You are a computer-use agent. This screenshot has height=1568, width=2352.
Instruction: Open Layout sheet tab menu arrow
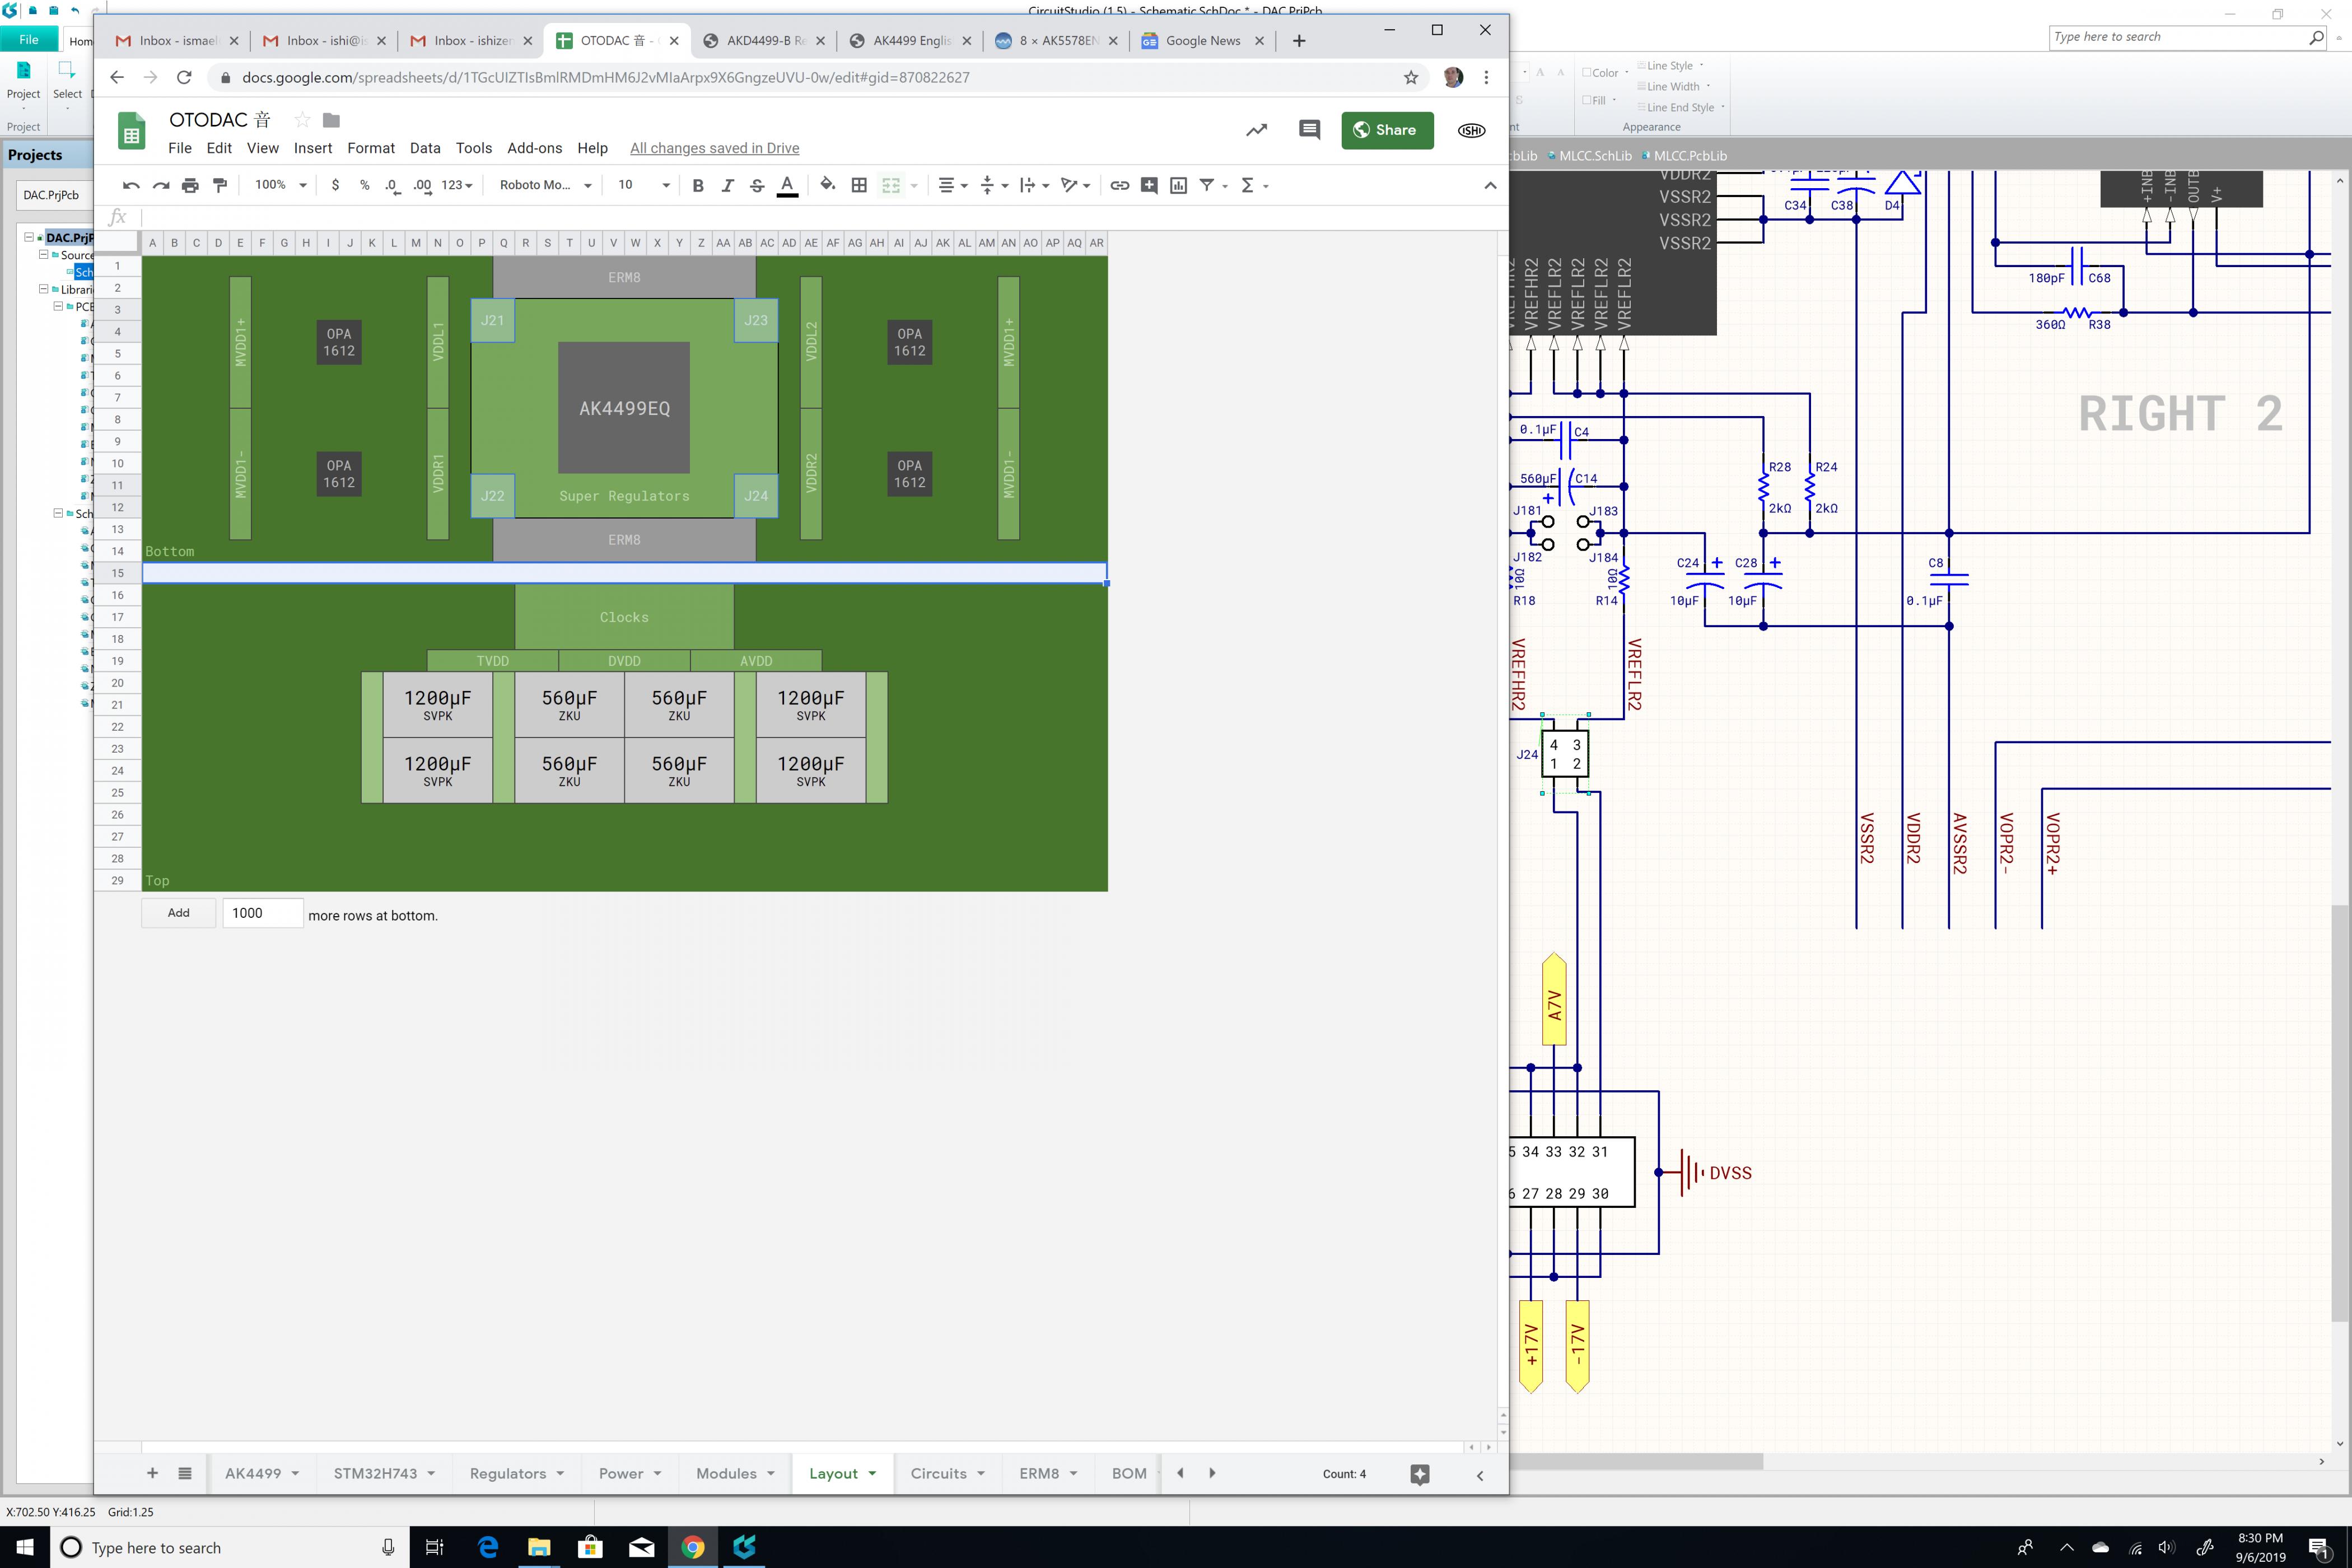[x=872, y=1474]
